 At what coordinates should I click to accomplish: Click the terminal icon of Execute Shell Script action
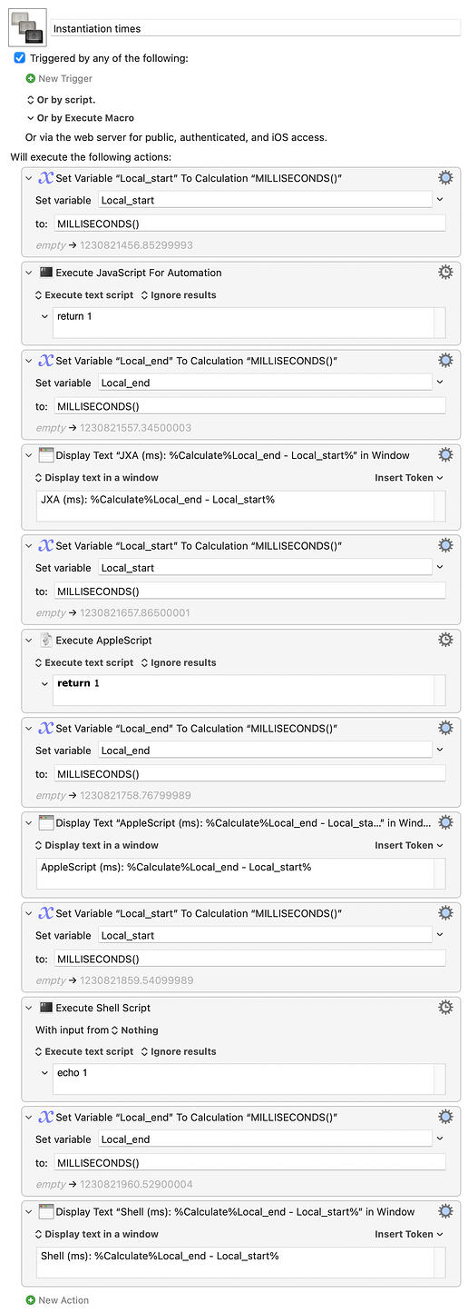point(46,1008)
